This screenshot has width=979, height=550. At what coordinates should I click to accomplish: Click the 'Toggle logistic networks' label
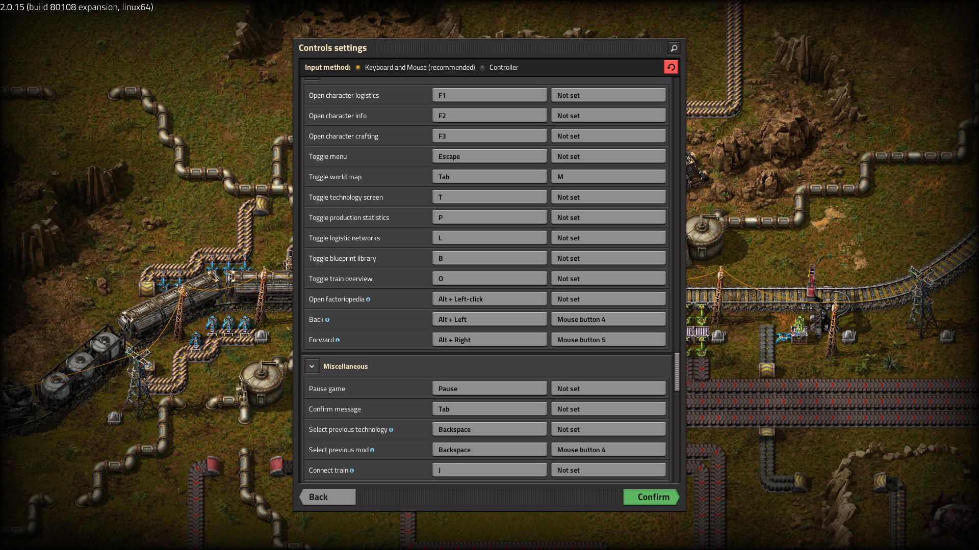[344, 238]
